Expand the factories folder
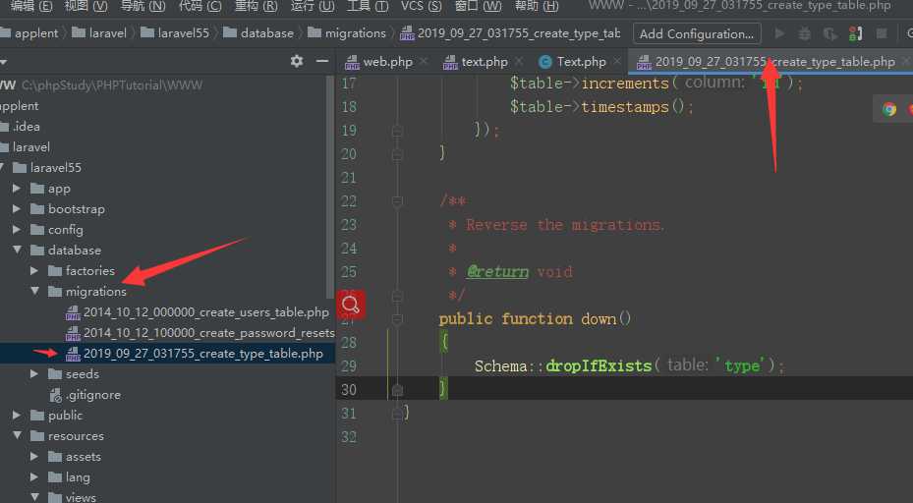Viewport: 913px width, 503px height. point(33,271)
